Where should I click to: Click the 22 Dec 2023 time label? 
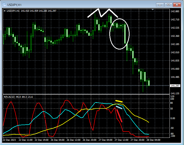coord(9,140)
